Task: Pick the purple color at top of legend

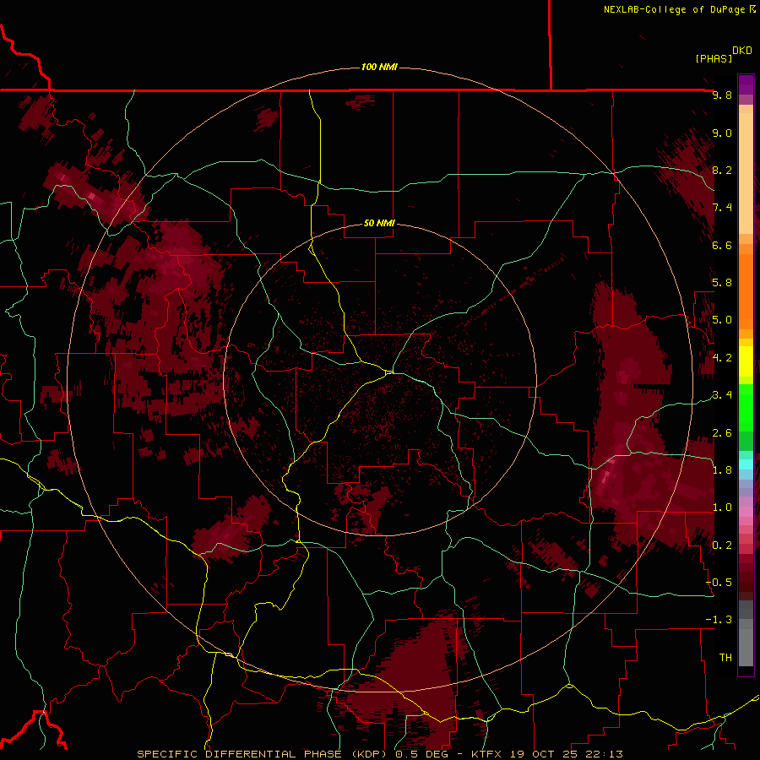Action: (x=746, y=84)
